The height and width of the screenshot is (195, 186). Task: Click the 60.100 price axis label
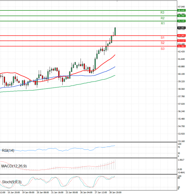181,74
